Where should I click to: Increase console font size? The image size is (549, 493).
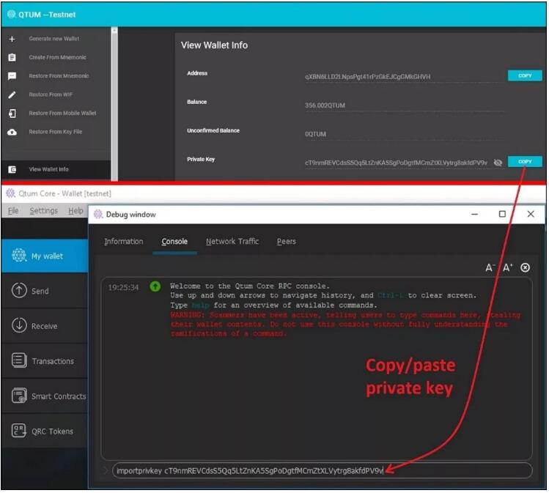tap(507, 268)
